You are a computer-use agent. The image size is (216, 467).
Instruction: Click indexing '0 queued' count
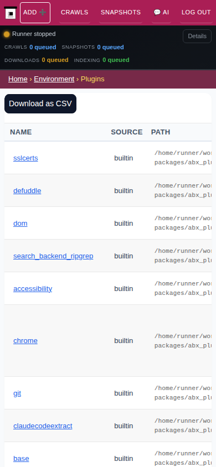click(x=116, y=60)
